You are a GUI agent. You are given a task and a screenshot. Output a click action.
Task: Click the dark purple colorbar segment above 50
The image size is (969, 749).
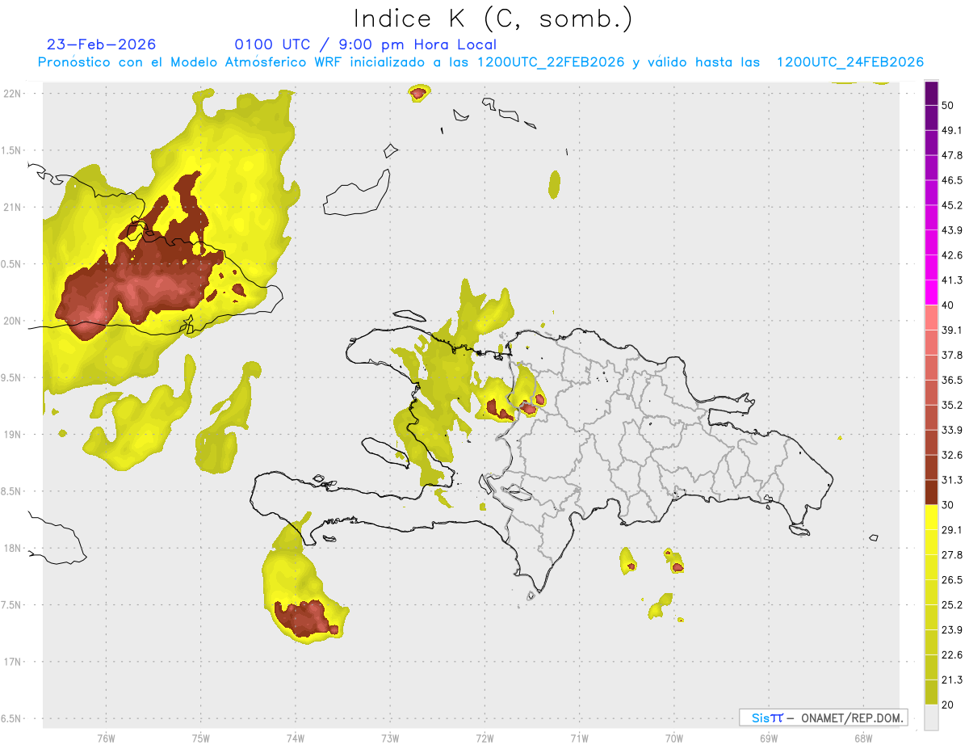[931, 93]
